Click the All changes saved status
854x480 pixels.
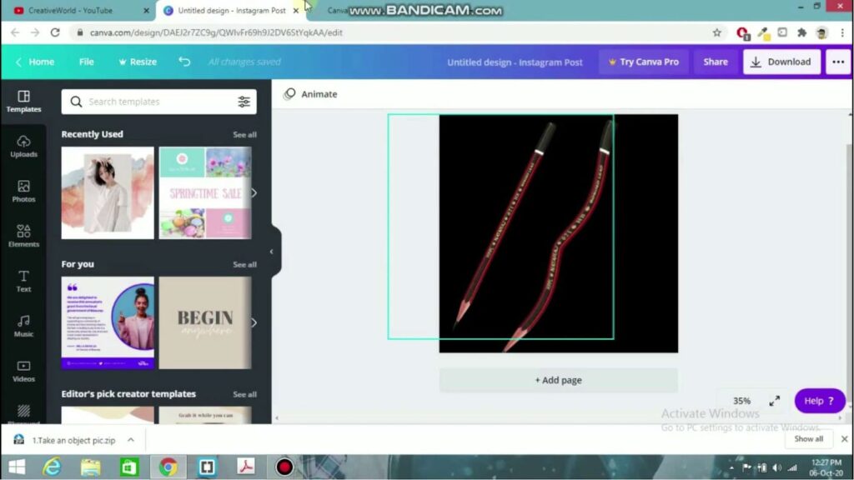click(244, 62)
